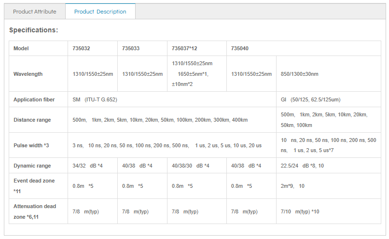Image resolution: width=389 pixels, height=239 pixels.
Task: Click the distance range cell ending 50km, 100km
Action: point(329,120)
